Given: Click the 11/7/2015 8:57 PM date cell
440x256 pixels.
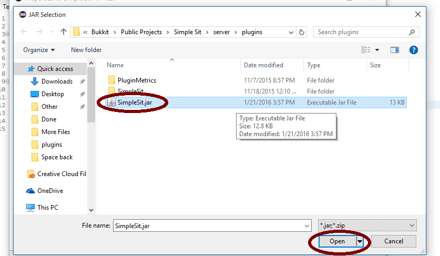Looking at the screenshot, I should 269,80.
